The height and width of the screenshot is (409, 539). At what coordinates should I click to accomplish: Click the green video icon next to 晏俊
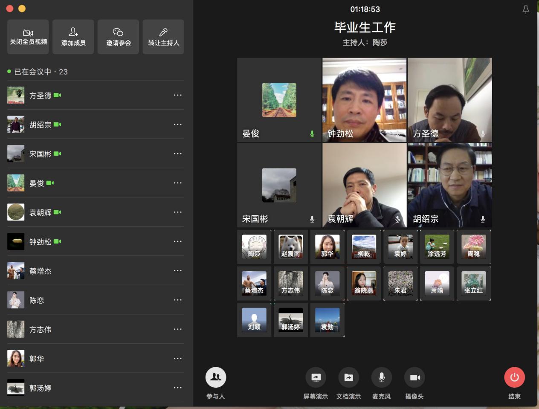point(50,183)
